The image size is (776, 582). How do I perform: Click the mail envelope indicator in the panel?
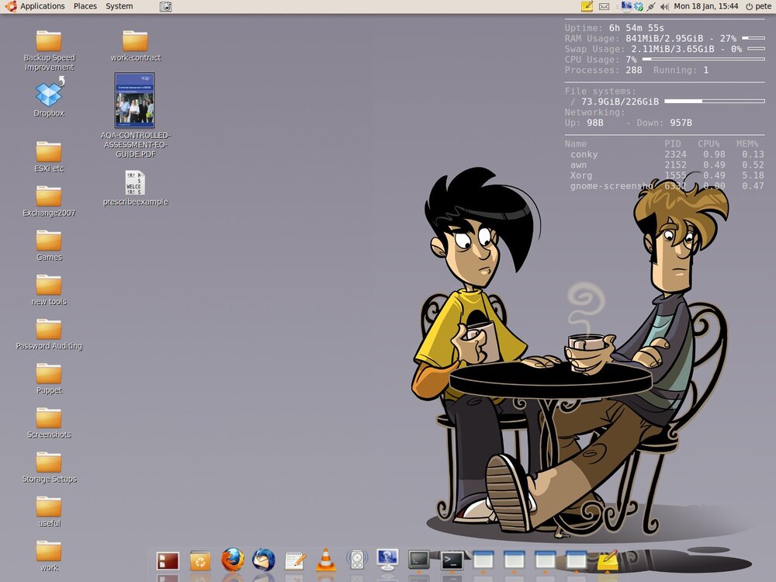[x=605, y=7]
